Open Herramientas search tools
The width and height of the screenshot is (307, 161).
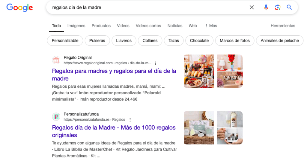(283, 26)
